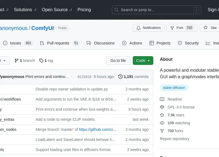The height and width of the screenshot is (157, 219).
Task: Click the GPL-3.0 license scale icon
Action: pyautogui.click(x=162, y=107)
